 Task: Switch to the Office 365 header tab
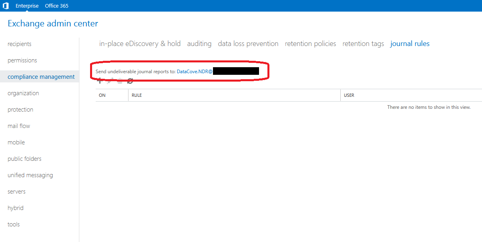pos(56,6)
